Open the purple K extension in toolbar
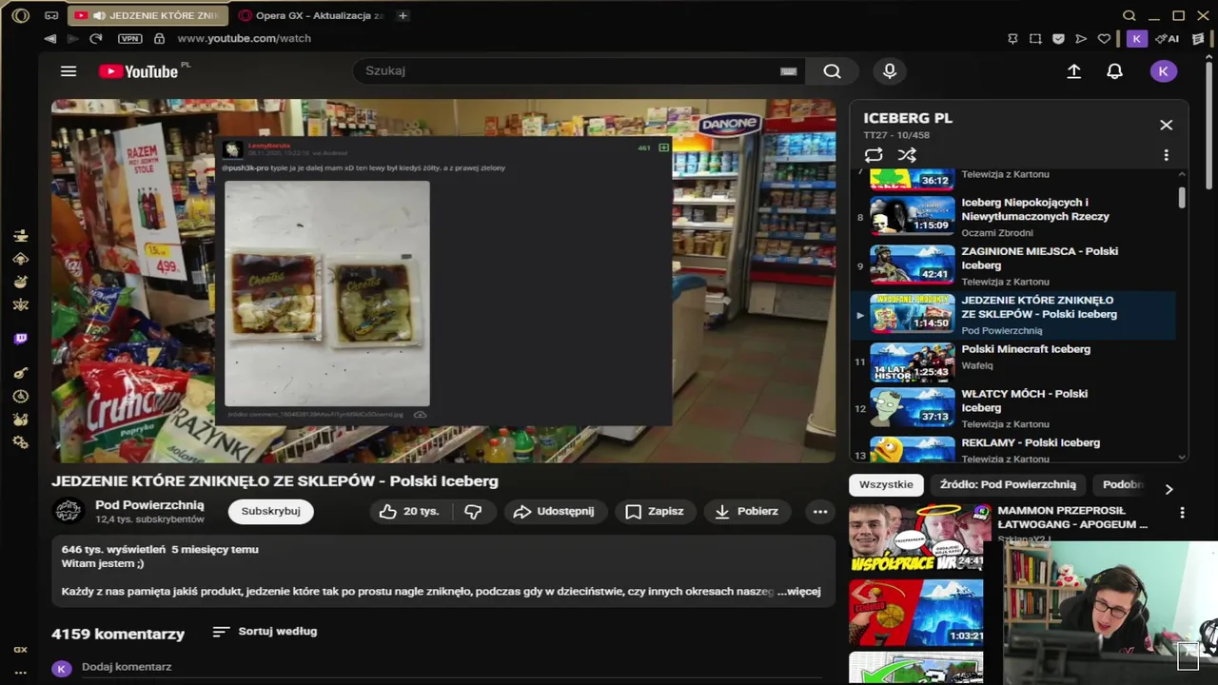Screen dimensions: 1218x685 tap(1136, 39)
